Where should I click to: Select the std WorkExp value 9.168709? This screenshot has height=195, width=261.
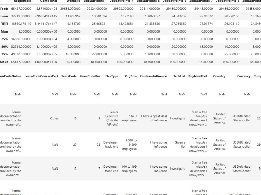click(74, 24)
